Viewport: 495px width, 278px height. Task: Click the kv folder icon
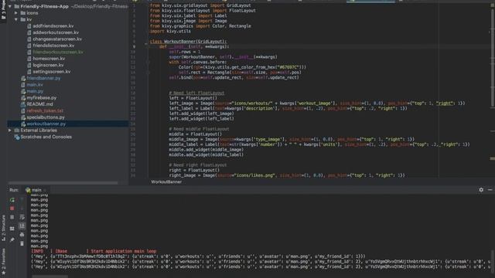tap(22, 19)
